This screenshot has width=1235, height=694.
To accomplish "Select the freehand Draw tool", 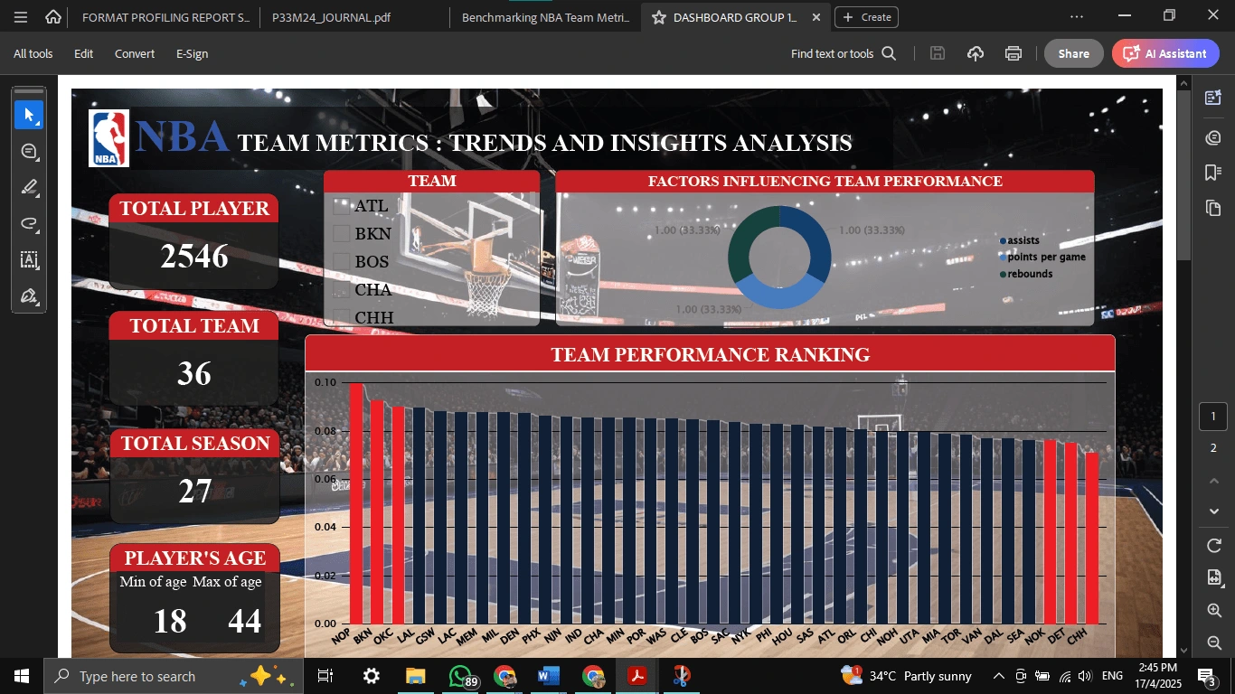I will tap(29, 223).
